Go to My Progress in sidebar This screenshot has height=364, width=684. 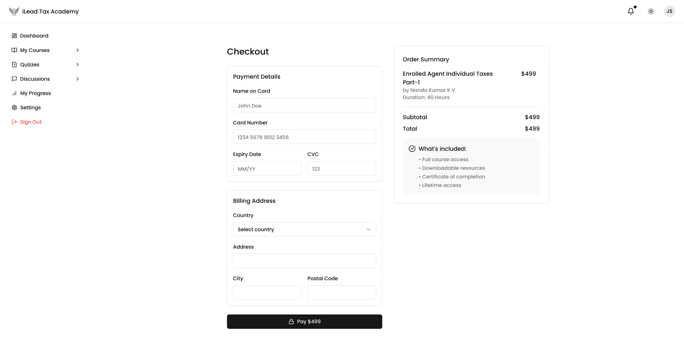tap(35, 93)
